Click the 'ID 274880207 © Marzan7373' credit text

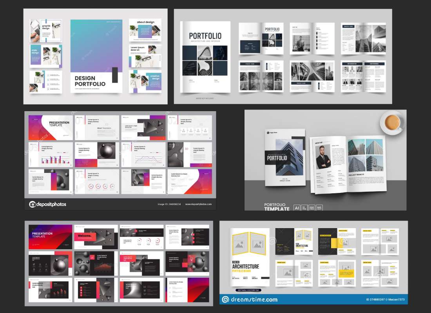coord(386,300)
